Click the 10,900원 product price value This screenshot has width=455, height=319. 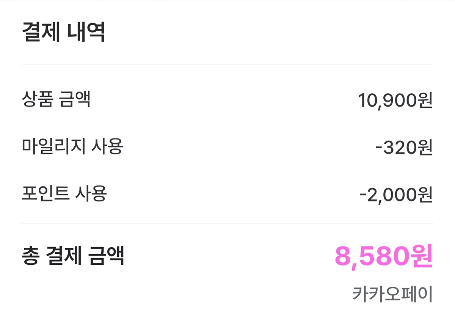395,101
